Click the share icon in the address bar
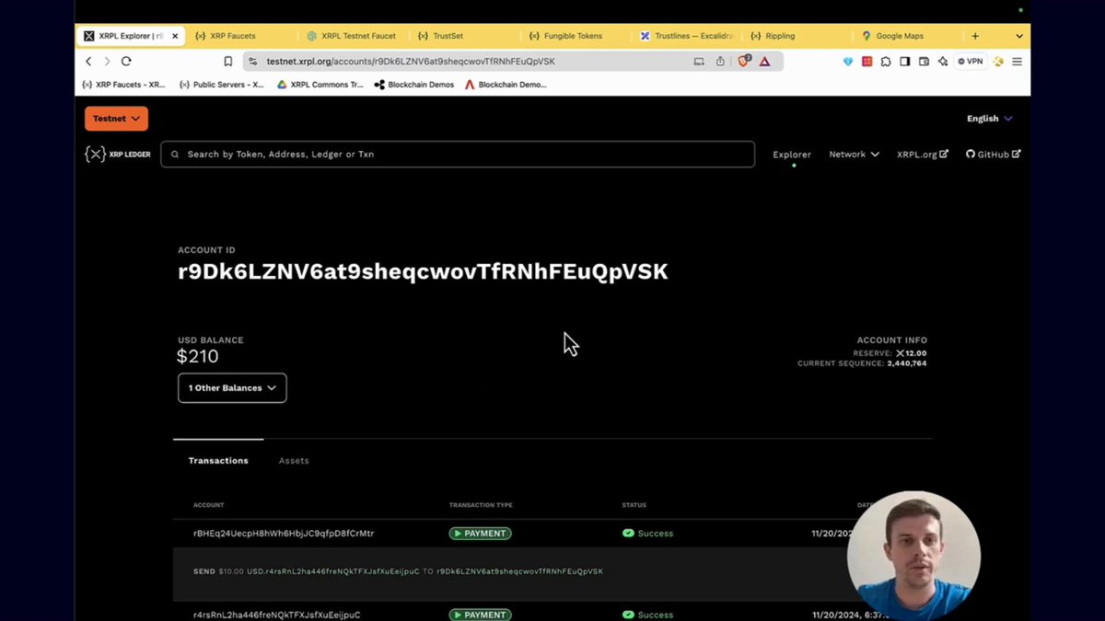Screen dimensions: 1105x621 720,62
